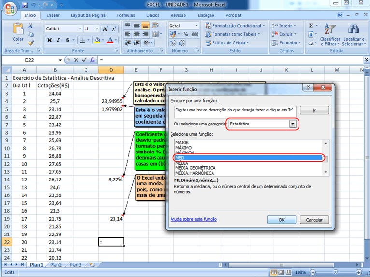Viewport: 370px width, 277px height.
Task: Open 'Ajuda sobre esta função' link
Action: 193,219
